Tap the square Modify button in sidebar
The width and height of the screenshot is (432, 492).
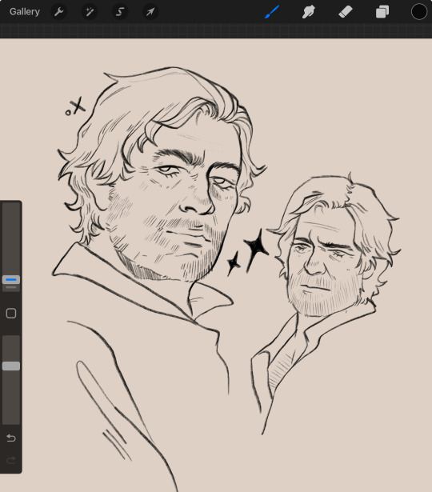(x=11, y=313)
